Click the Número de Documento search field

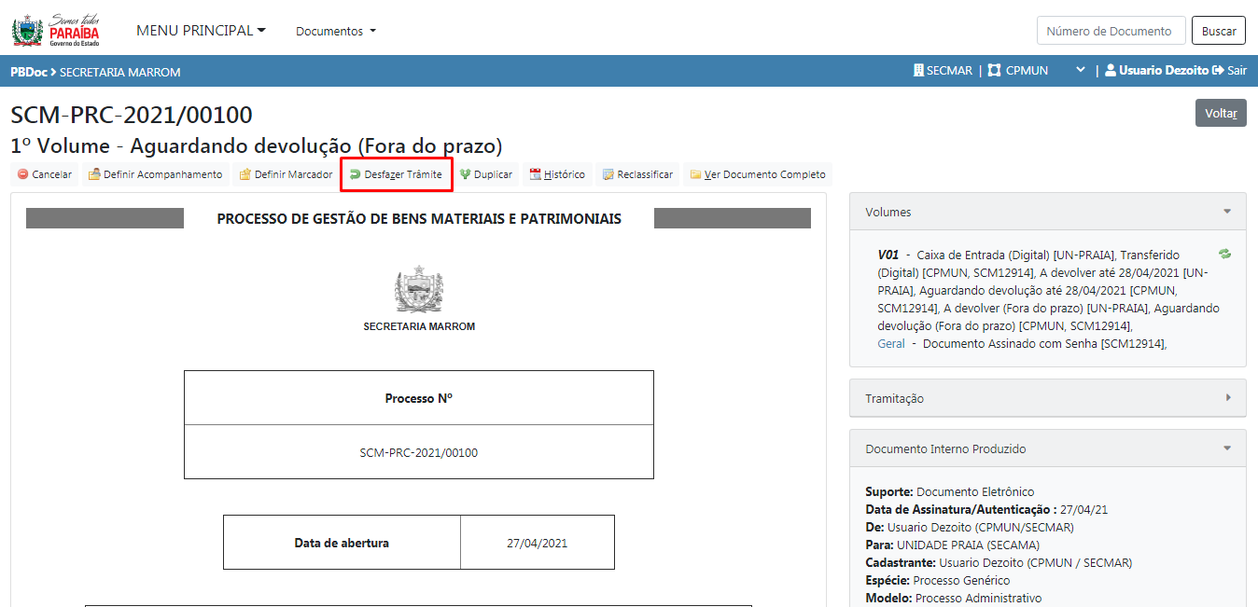click(x=1111, y=31)
